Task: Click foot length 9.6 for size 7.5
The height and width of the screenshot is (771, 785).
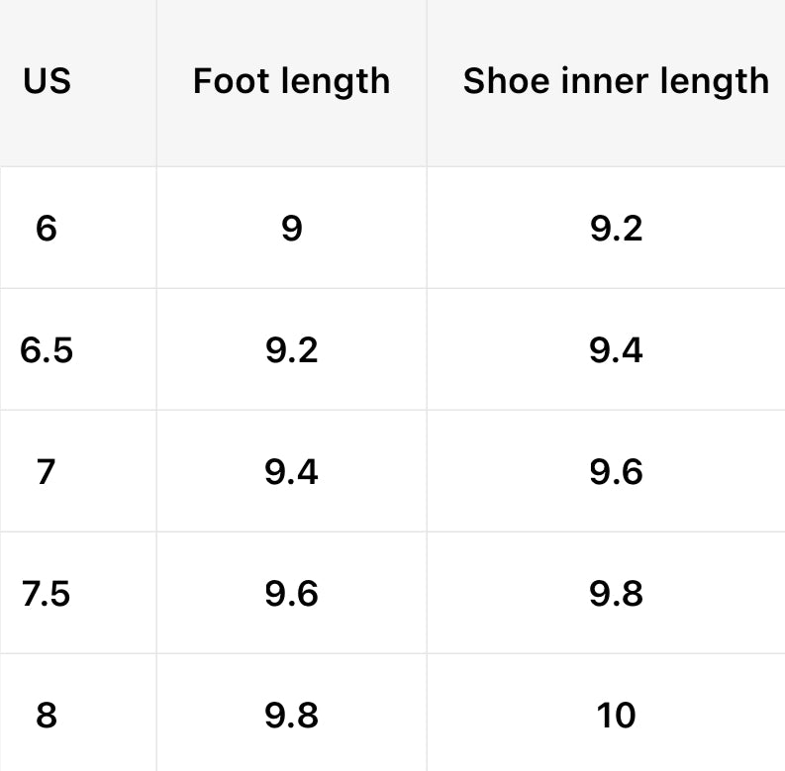Action: tap(291, 594)
